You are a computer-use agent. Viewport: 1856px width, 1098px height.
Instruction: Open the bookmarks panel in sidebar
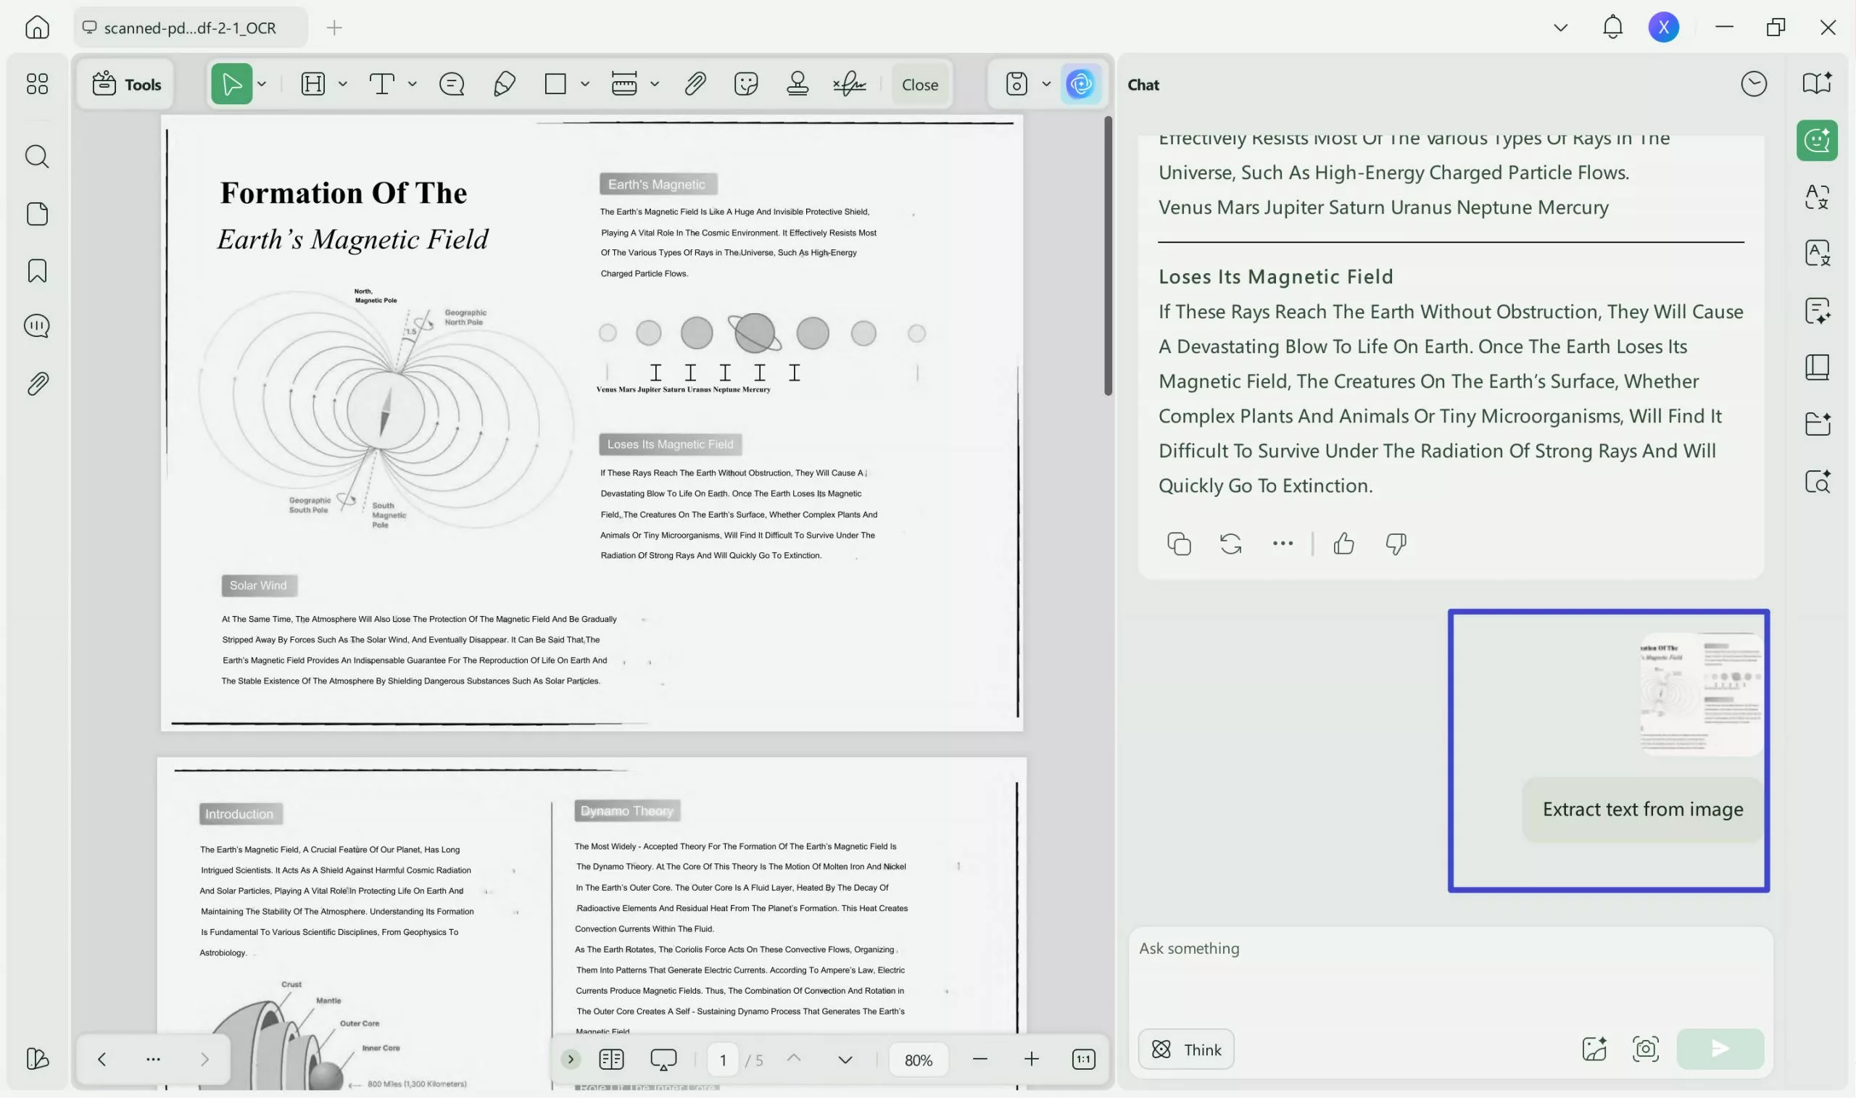[x=37, y=271]
